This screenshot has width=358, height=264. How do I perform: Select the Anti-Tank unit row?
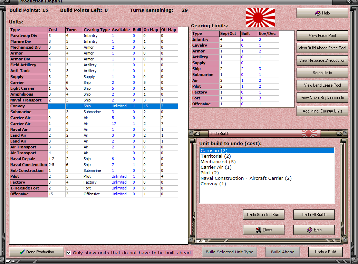click(94, 71)
